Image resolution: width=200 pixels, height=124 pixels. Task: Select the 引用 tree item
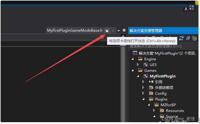click(x=159, y=82)
